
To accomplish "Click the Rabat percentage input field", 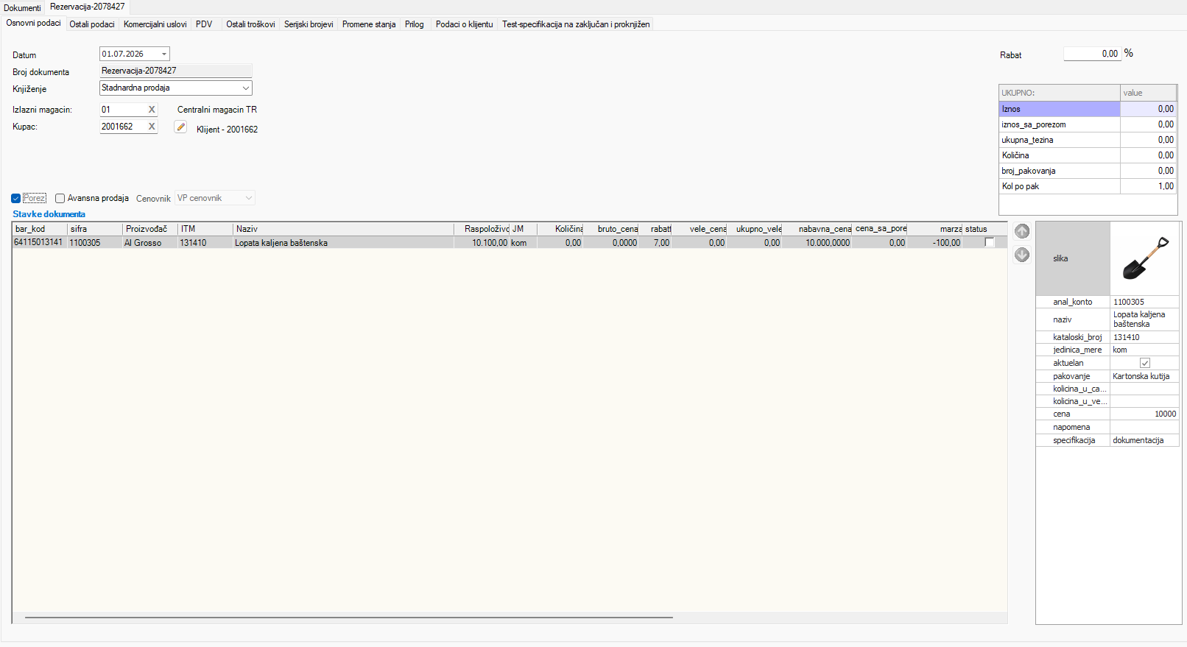I will 1092,54.
